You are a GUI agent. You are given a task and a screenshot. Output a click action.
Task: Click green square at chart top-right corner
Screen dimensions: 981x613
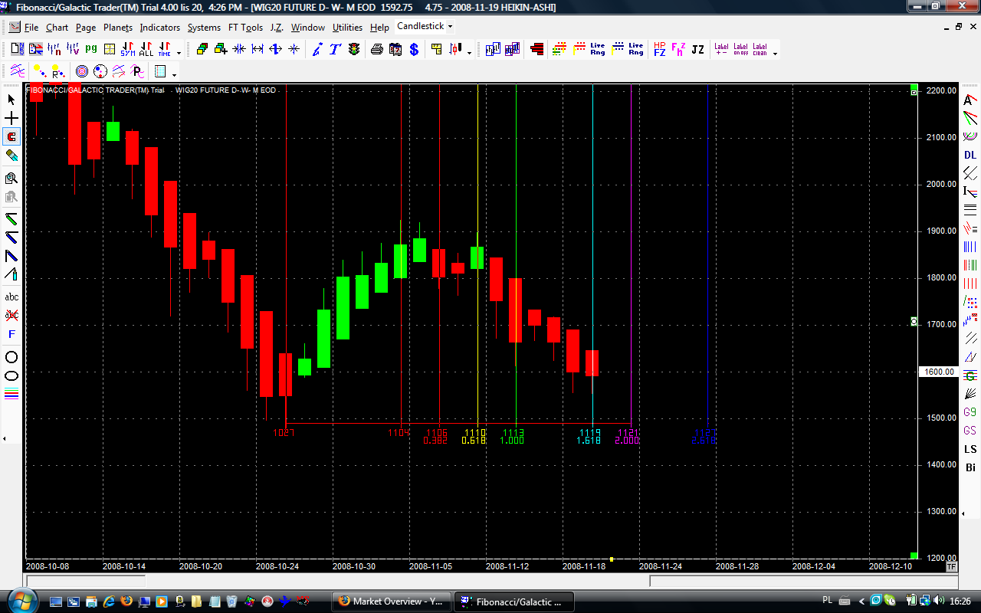[913, 90]
